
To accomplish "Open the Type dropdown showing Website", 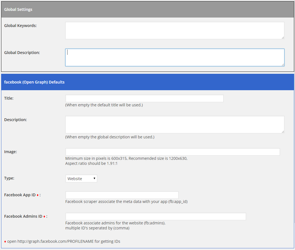I will (x=81, y=178).
